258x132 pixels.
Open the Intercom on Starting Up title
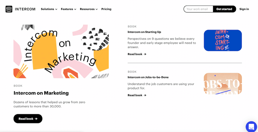[x=144, y=32]
